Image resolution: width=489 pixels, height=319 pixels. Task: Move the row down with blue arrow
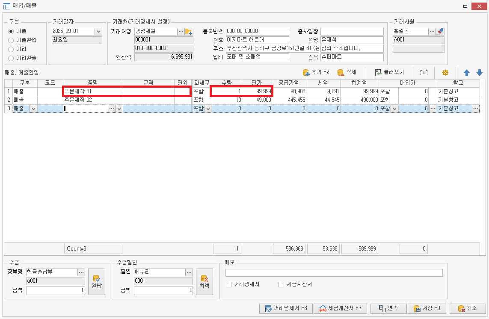click(x=480, y=73)
